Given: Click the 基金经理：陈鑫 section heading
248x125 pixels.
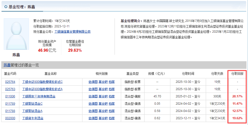Looking at the screenshot, I should [22, 7].
